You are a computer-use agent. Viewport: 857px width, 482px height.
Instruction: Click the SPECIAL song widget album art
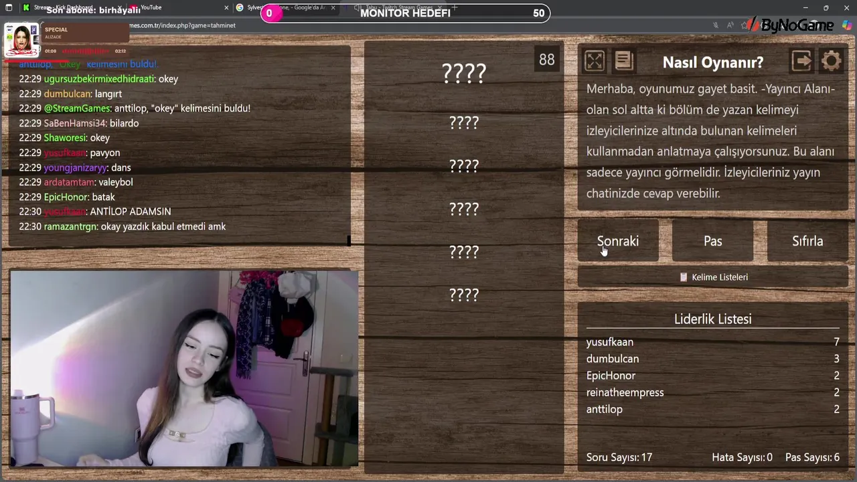tap(21, 40)
